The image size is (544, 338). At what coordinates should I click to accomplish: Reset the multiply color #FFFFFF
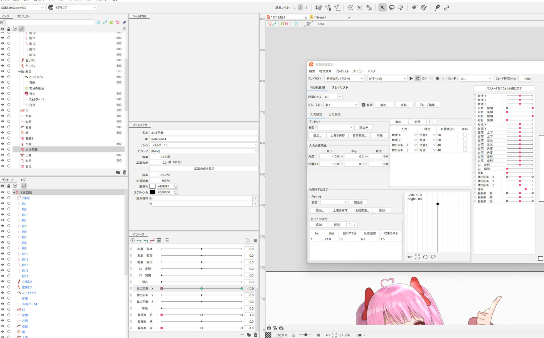pyautogui.click(x=175, y=186)
